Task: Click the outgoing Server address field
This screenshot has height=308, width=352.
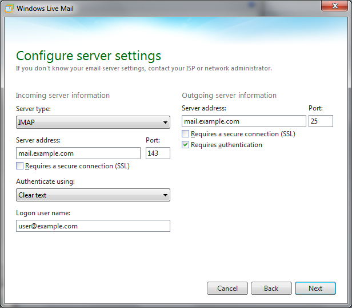Action: (x=244, y=121)
